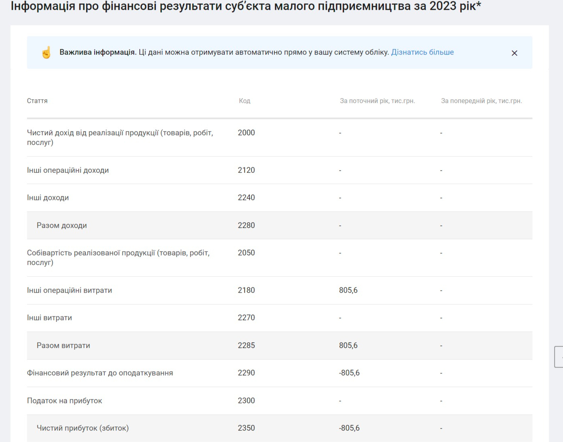Image resolution: width=563 pixels, height=442 pixels.
Task: Click the "Стаття" column header
Action: point(37,101)
